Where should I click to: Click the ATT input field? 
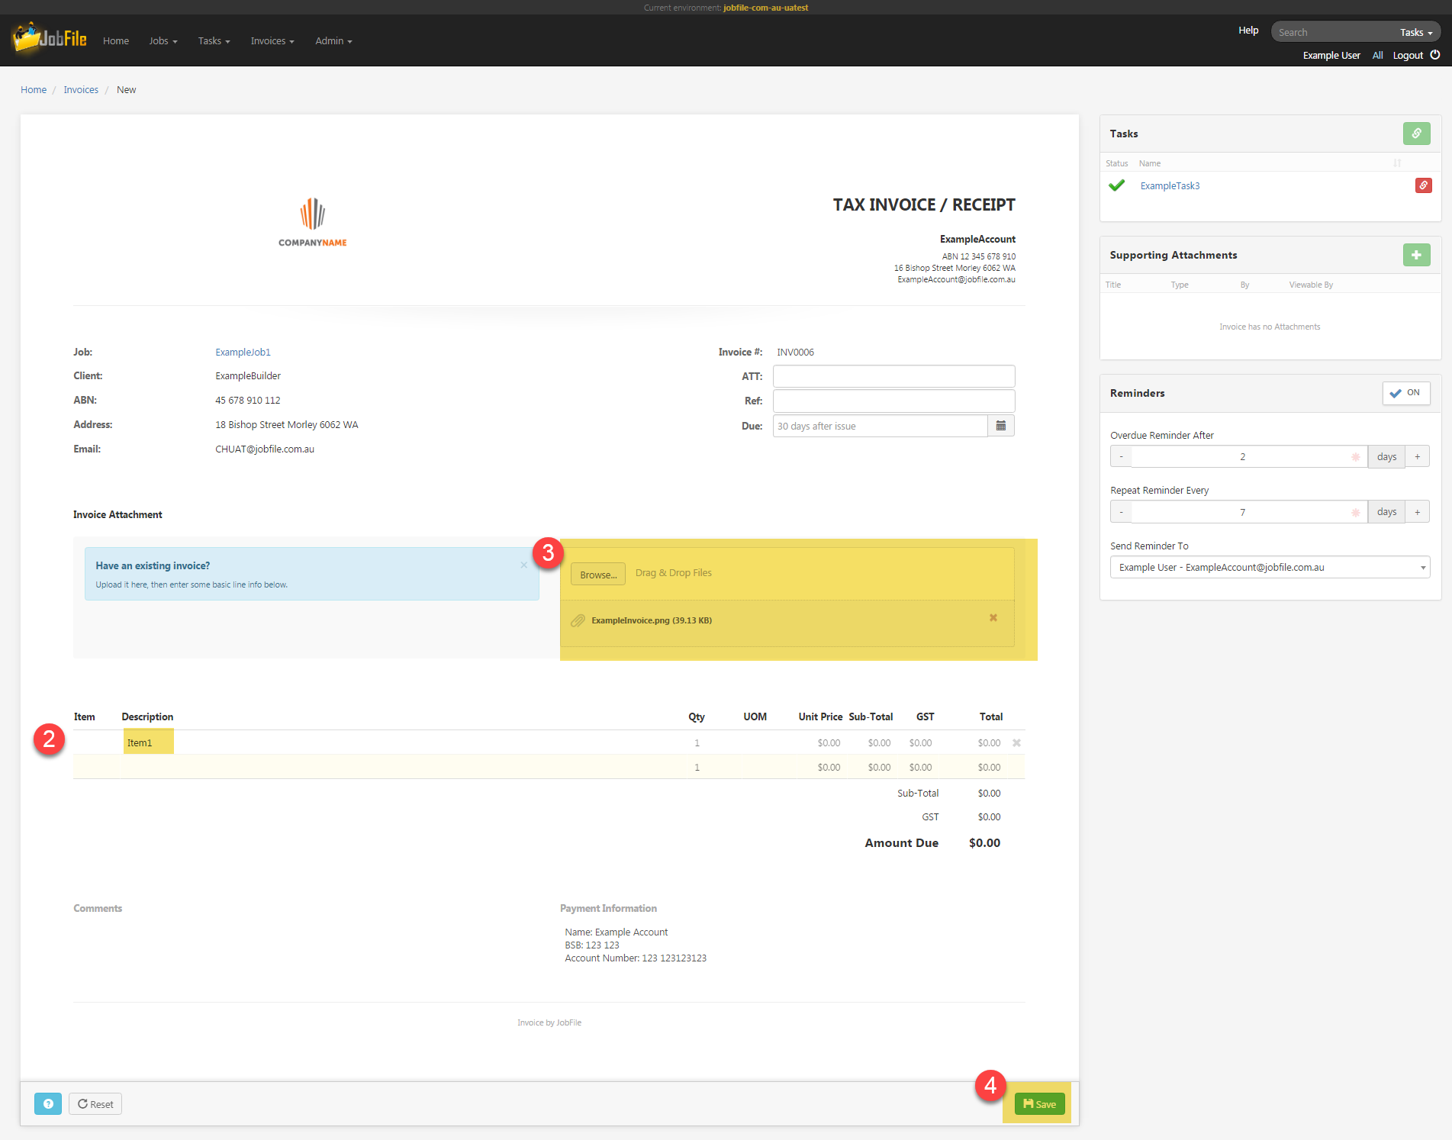click(x=893, y=376)
